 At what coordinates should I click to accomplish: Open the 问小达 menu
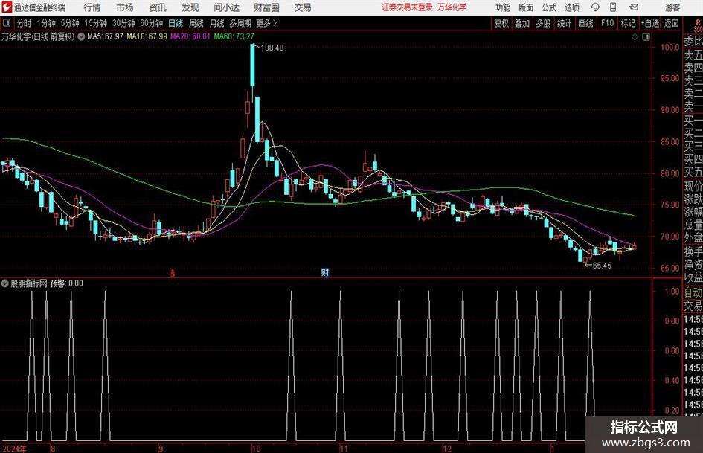coord(226,7)
